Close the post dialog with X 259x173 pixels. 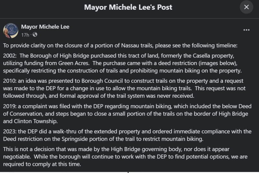tap(246, 7)
